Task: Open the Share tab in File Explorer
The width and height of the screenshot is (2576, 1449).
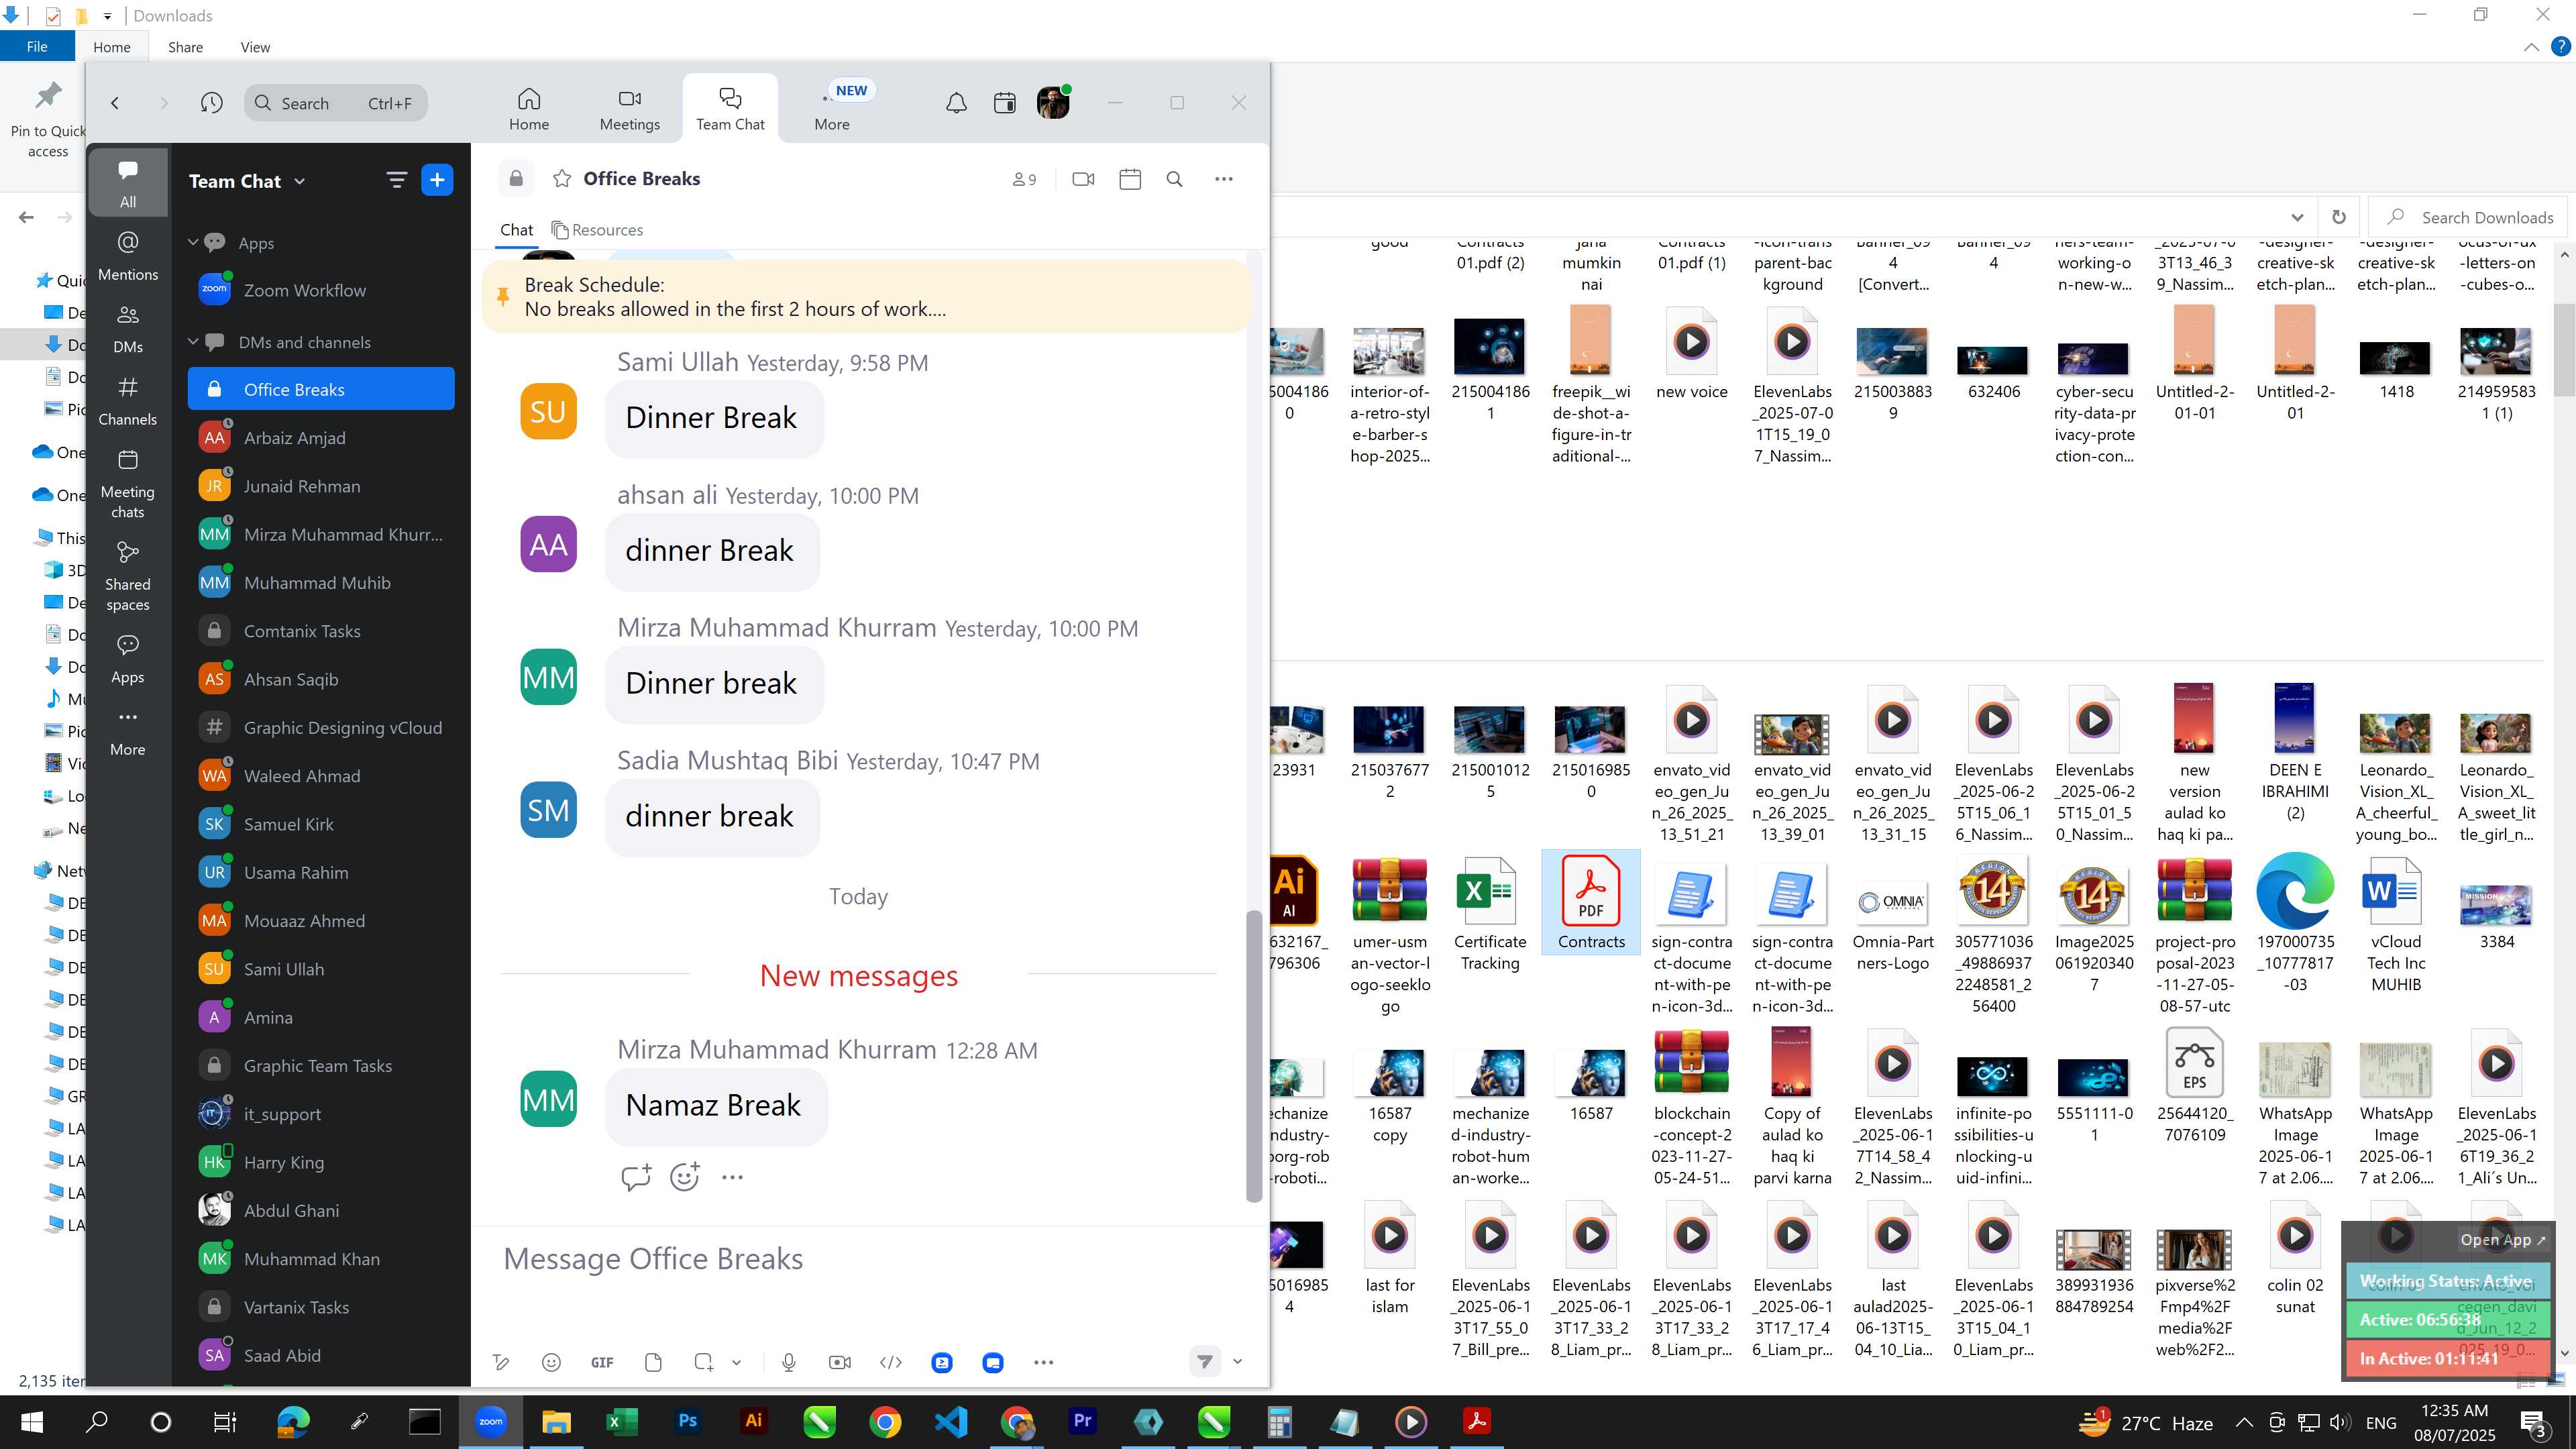Action: coord(185,47)
